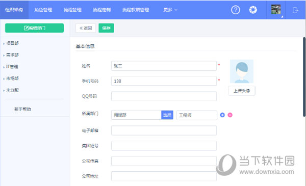
Task: Click the vertical scrollbar on right edge
Action: pyautogui.click(x=304, y=77)
